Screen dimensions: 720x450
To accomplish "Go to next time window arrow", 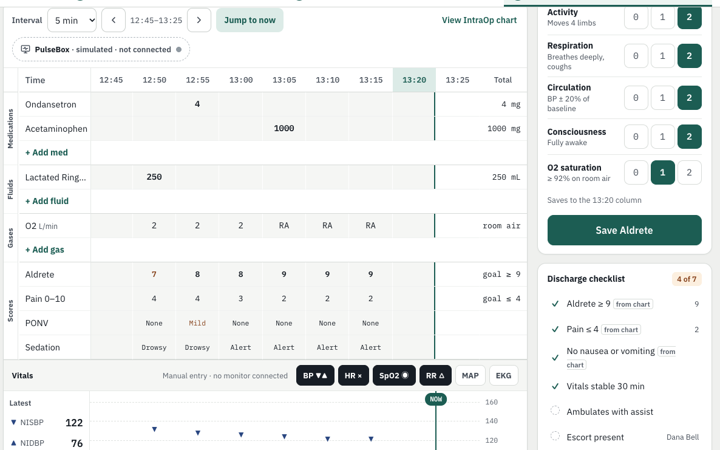I will 199,20.
